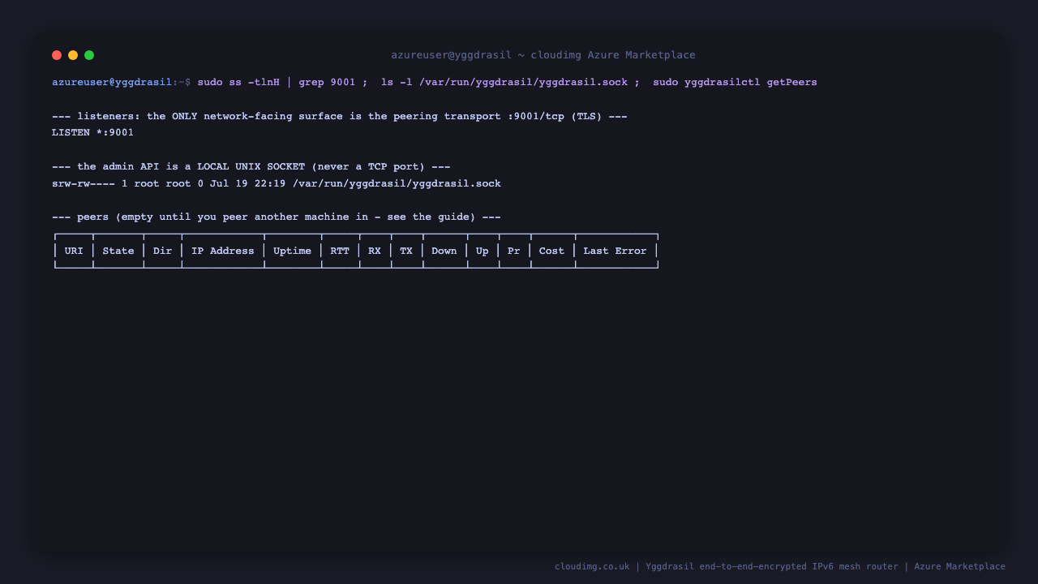Click the RX column header
Image resolution: width=1038 pixels, height=584 pixels.
point(374,251)
